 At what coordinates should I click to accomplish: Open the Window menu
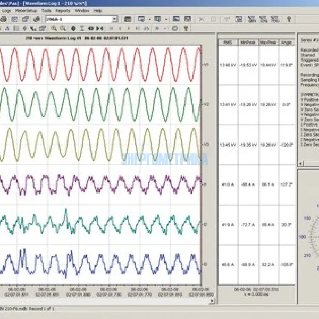coord(82,11)
